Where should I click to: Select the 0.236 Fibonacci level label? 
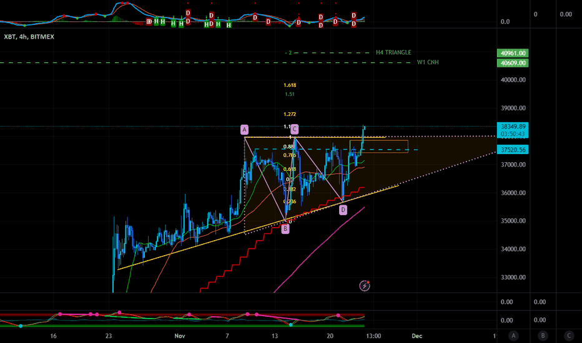click(x=290, y=201)
